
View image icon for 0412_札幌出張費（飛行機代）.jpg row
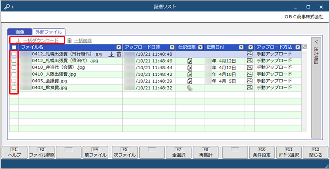pyautogui.click(x=249, y=54)
